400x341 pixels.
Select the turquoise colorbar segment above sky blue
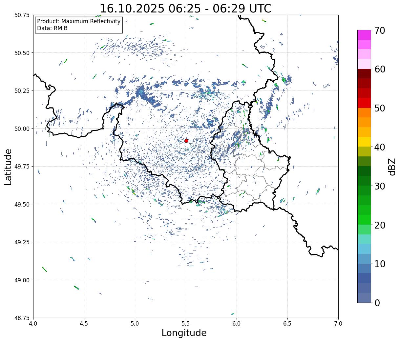coord(364,239)
